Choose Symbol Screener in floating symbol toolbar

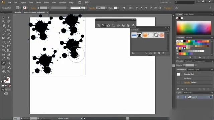click(128, 25)
